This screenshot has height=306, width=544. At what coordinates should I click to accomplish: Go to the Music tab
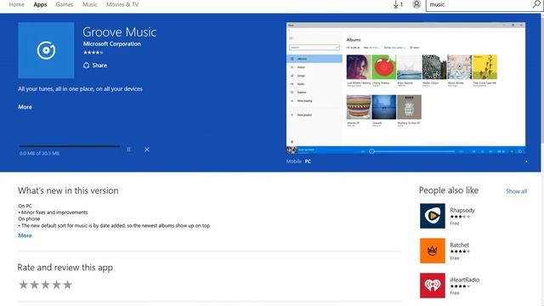[90, 4]
